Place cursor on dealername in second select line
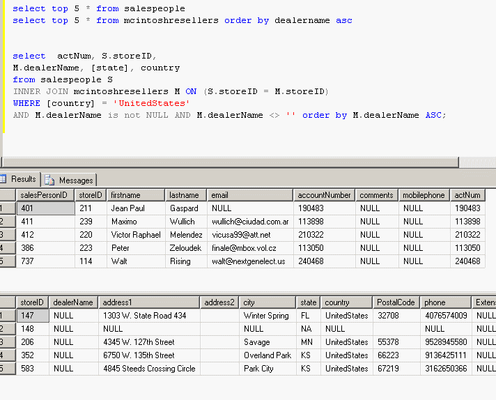The width and height of the screenshot is (496, 400). 302,21
